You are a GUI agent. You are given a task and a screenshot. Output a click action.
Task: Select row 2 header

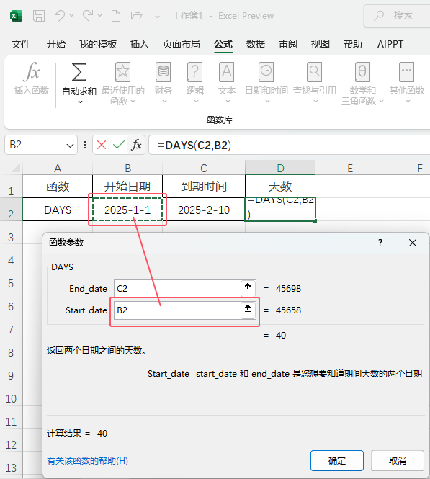[x=11, y=210]
